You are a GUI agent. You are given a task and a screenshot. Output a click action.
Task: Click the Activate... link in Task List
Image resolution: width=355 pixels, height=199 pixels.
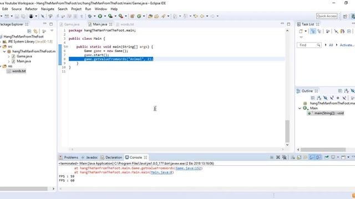click(347, 45)
